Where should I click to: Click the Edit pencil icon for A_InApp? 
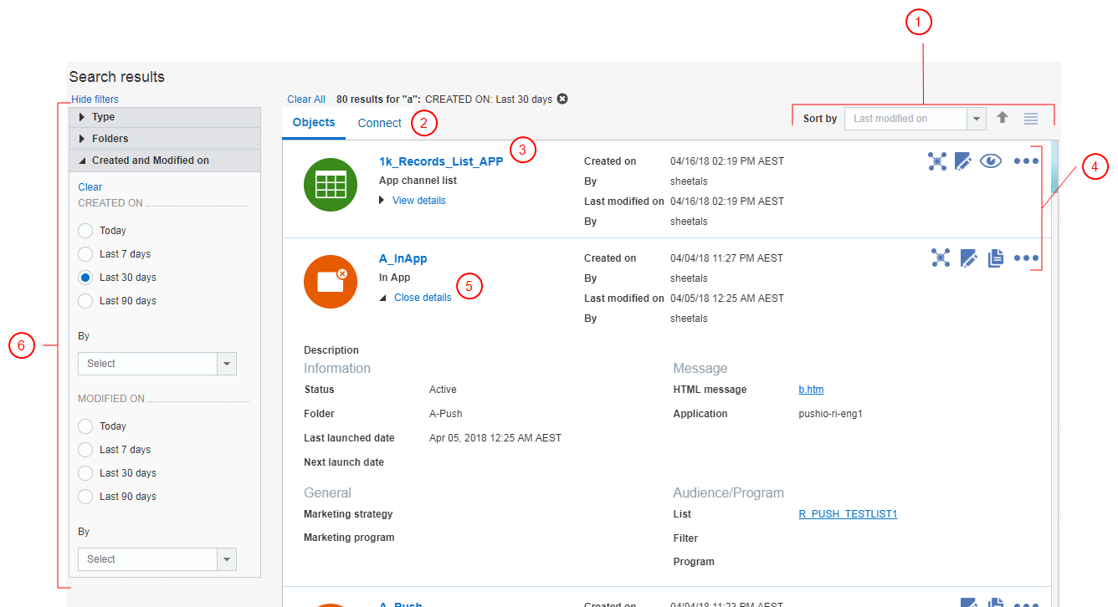[968, 258]
